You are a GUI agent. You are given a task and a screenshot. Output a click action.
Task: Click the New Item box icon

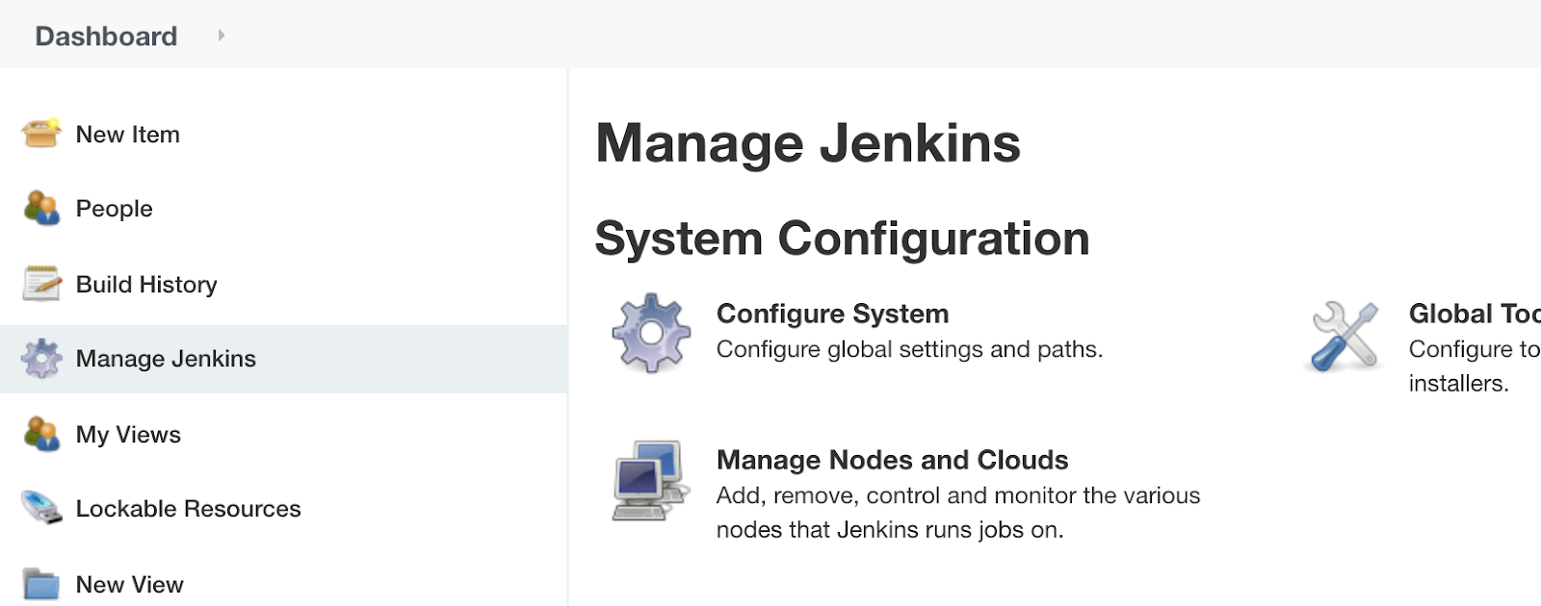click(41, 134)
